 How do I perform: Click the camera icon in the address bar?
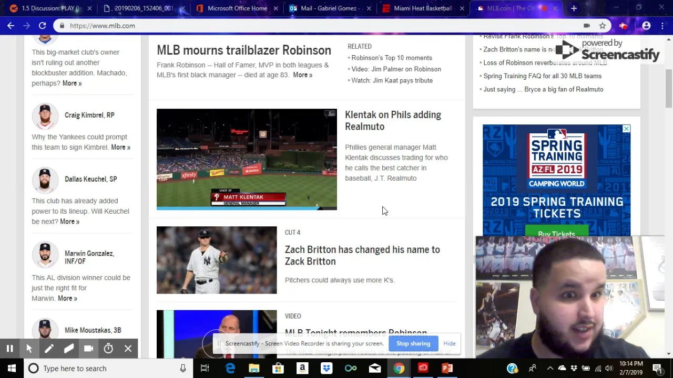pyautogui.click(x=587, y=26)
